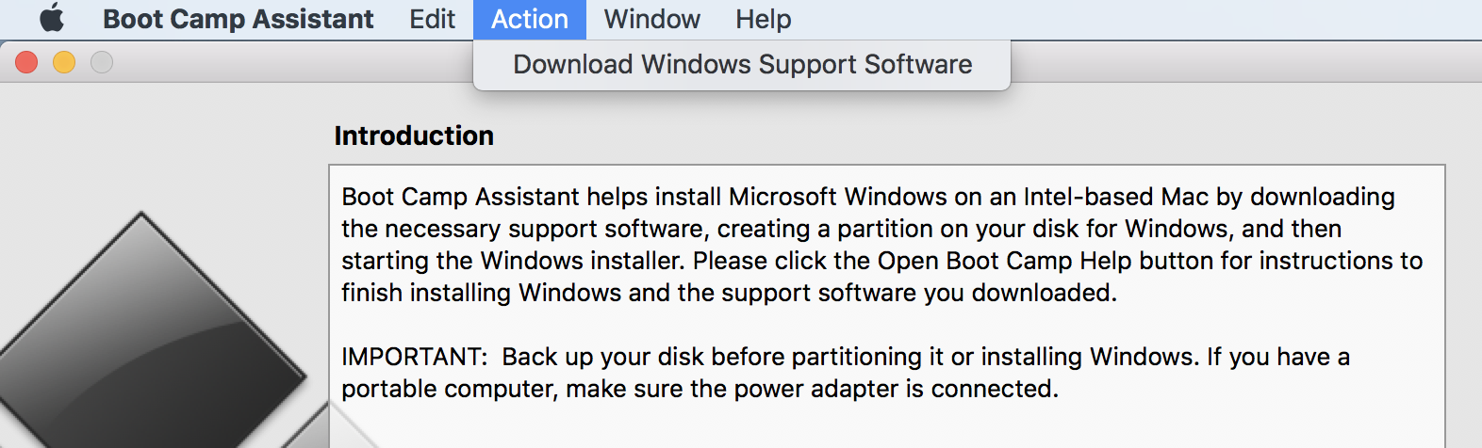Viewport: 1482px width, 448px height.
Task: Open the Window menu
Action: 651,19
